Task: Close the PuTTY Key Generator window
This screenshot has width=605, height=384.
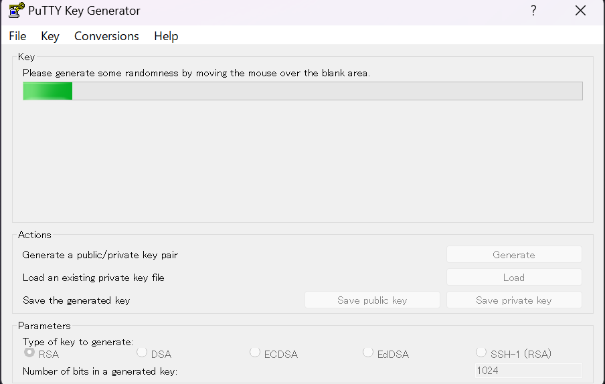Action: click(x=580, y=11)
